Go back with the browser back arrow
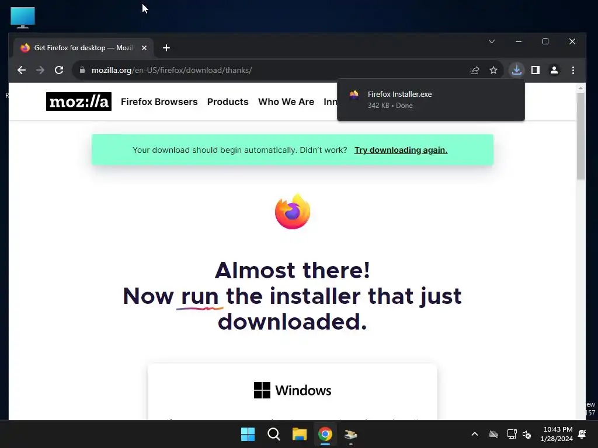The width and height of the screenshot is (598, 448). pos(22,70)
